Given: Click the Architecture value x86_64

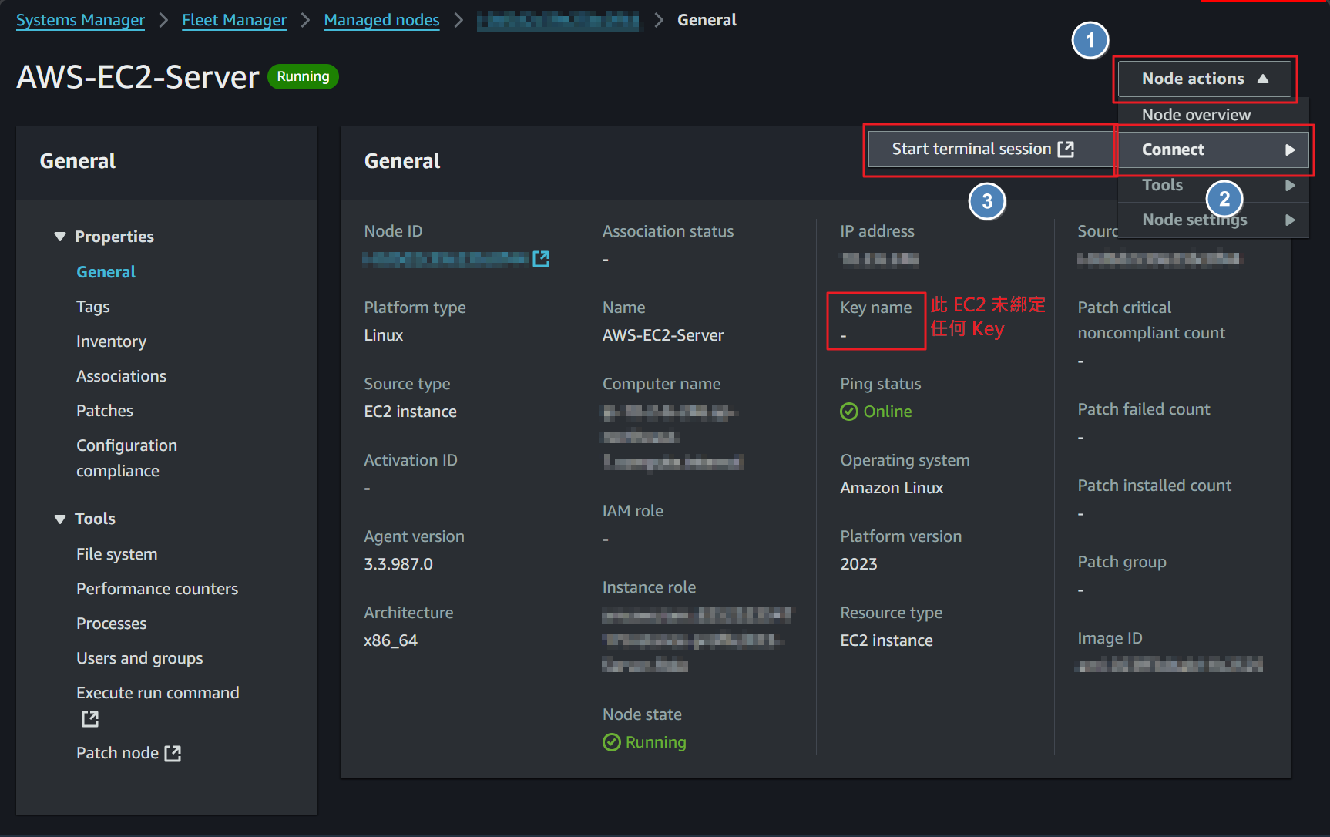Looking at the screenshot, I should 391,640.
